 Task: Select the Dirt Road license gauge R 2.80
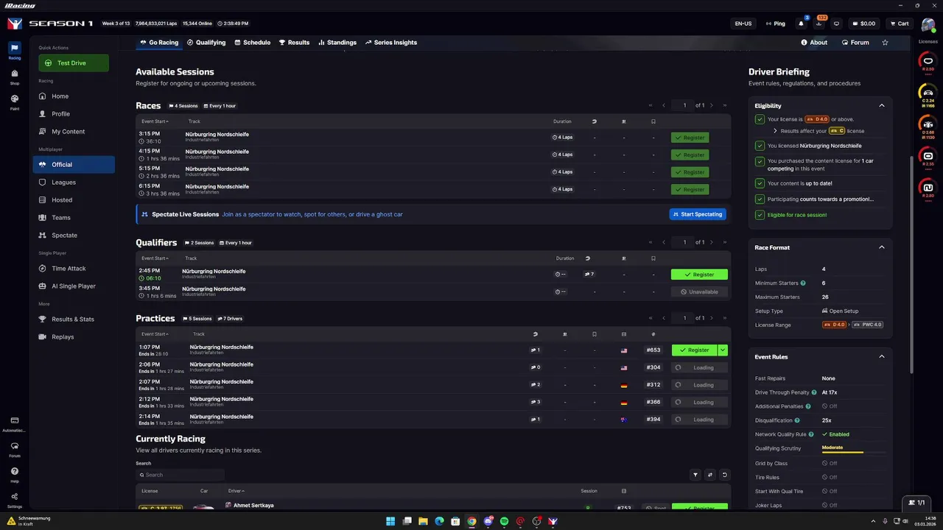tap(928, 188)
